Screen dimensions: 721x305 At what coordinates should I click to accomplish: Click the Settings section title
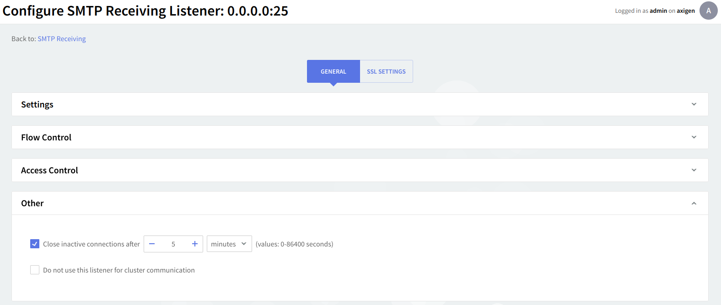37,105
